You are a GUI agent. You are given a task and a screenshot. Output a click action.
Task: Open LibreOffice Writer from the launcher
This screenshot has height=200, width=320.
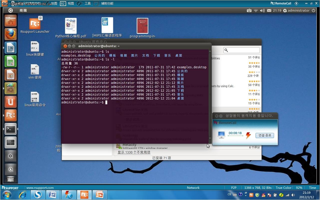(10, 48)
